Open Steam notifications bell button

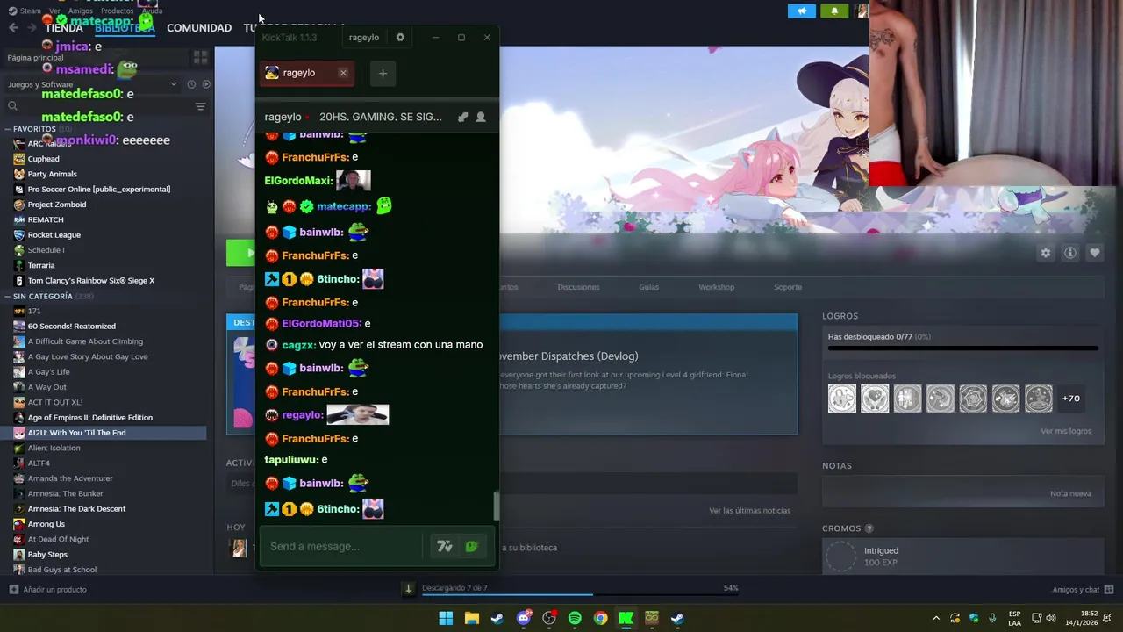pos(834,11)
